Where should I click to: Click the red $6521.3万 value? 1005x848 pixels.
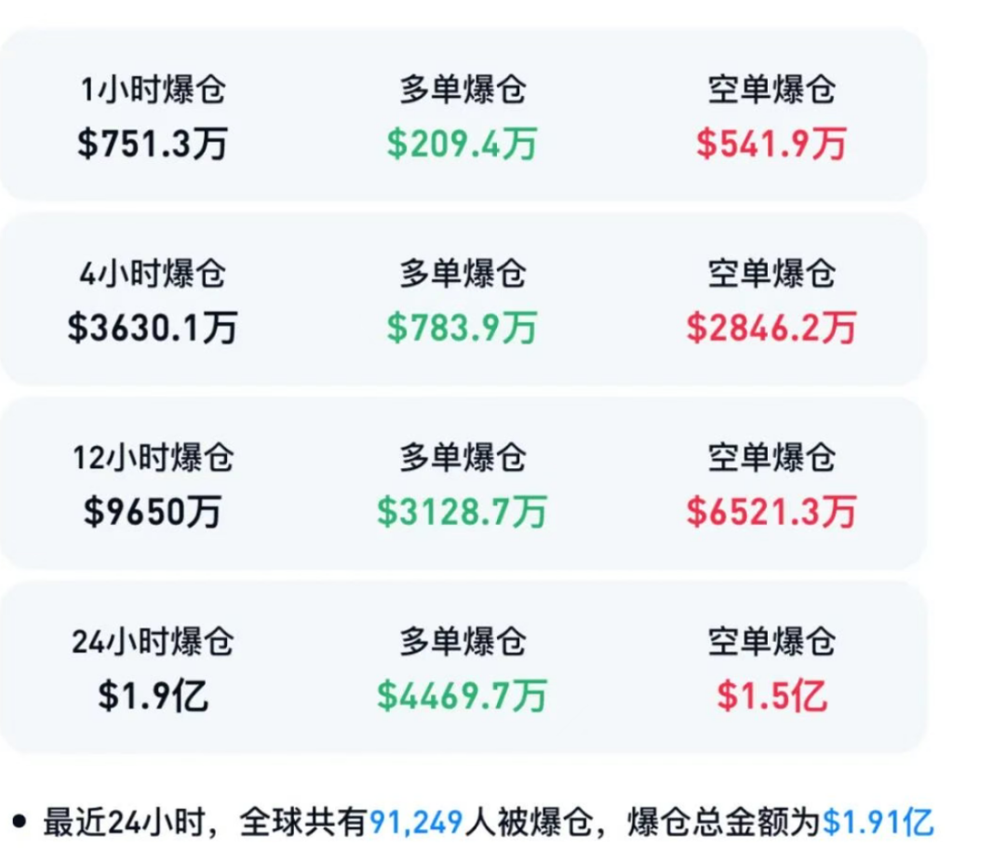tap(771, 511)
